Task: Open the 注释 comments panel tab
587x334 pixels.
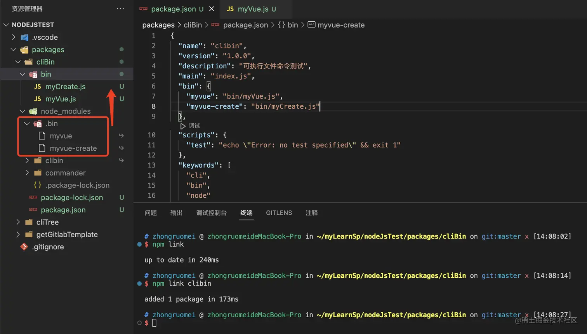Action: coord(312,213)
